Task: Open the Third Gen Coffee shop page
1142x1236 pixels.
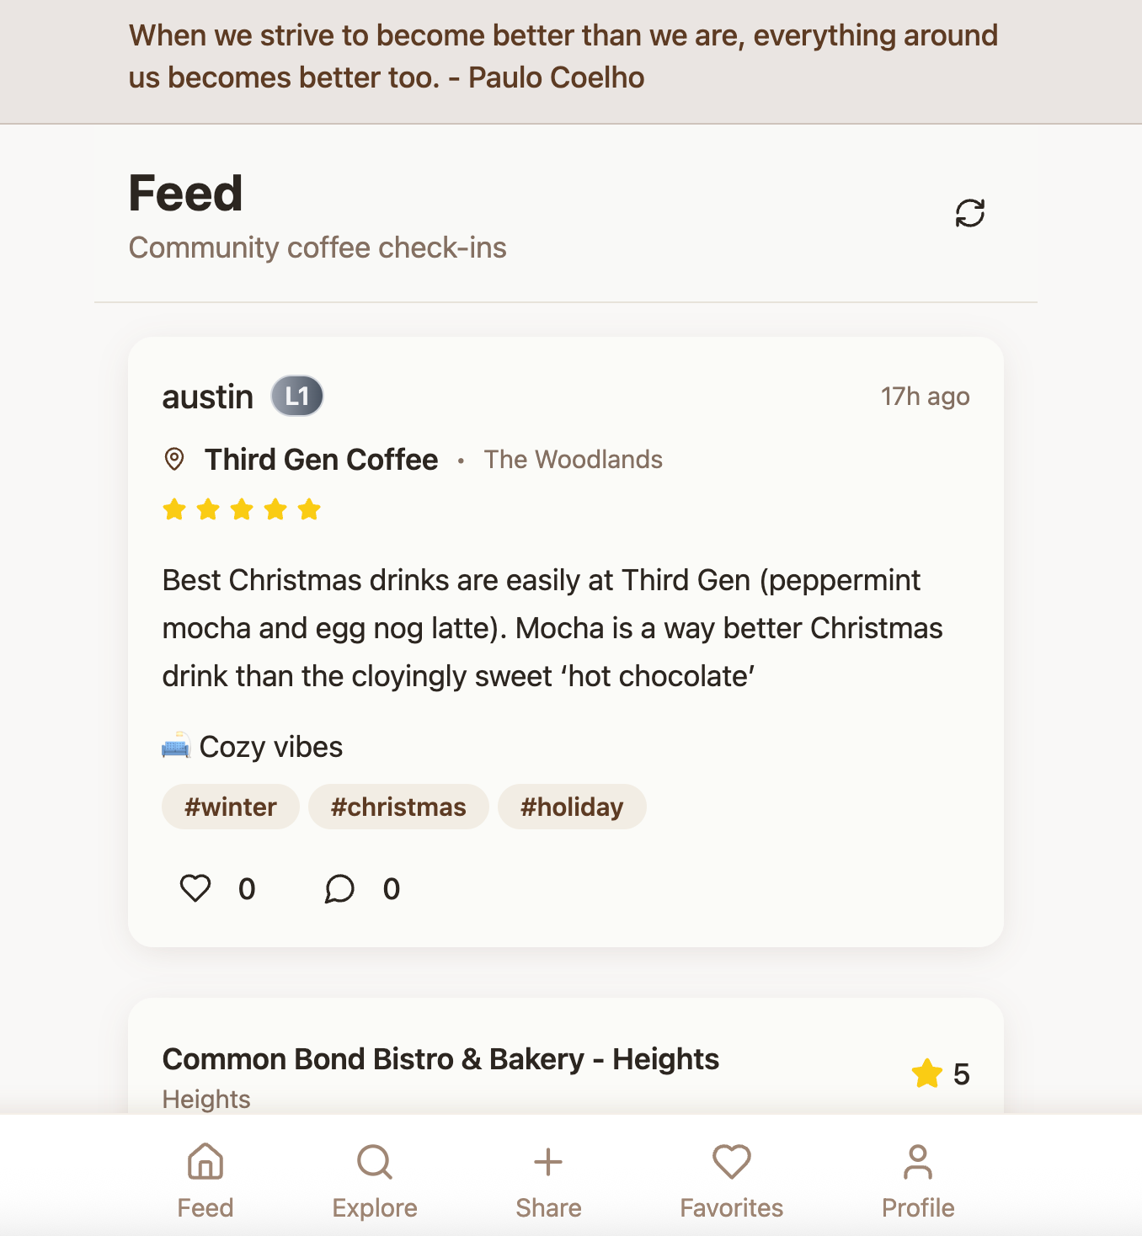Action: click(x=321, y=460)
